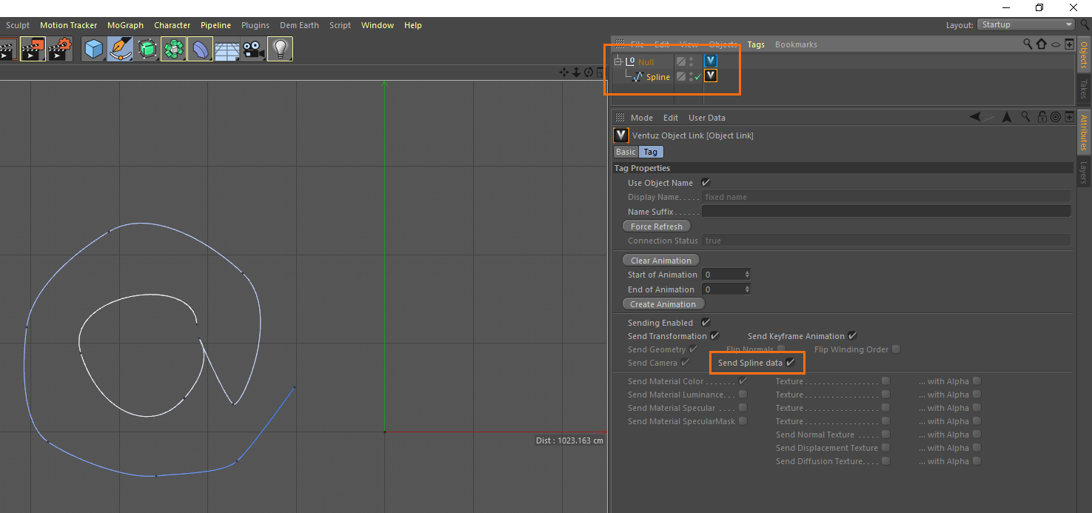
Task: Toggle Send Keyframe Animation checkbox
Action: pyautogui.click(x=853, y=336)
